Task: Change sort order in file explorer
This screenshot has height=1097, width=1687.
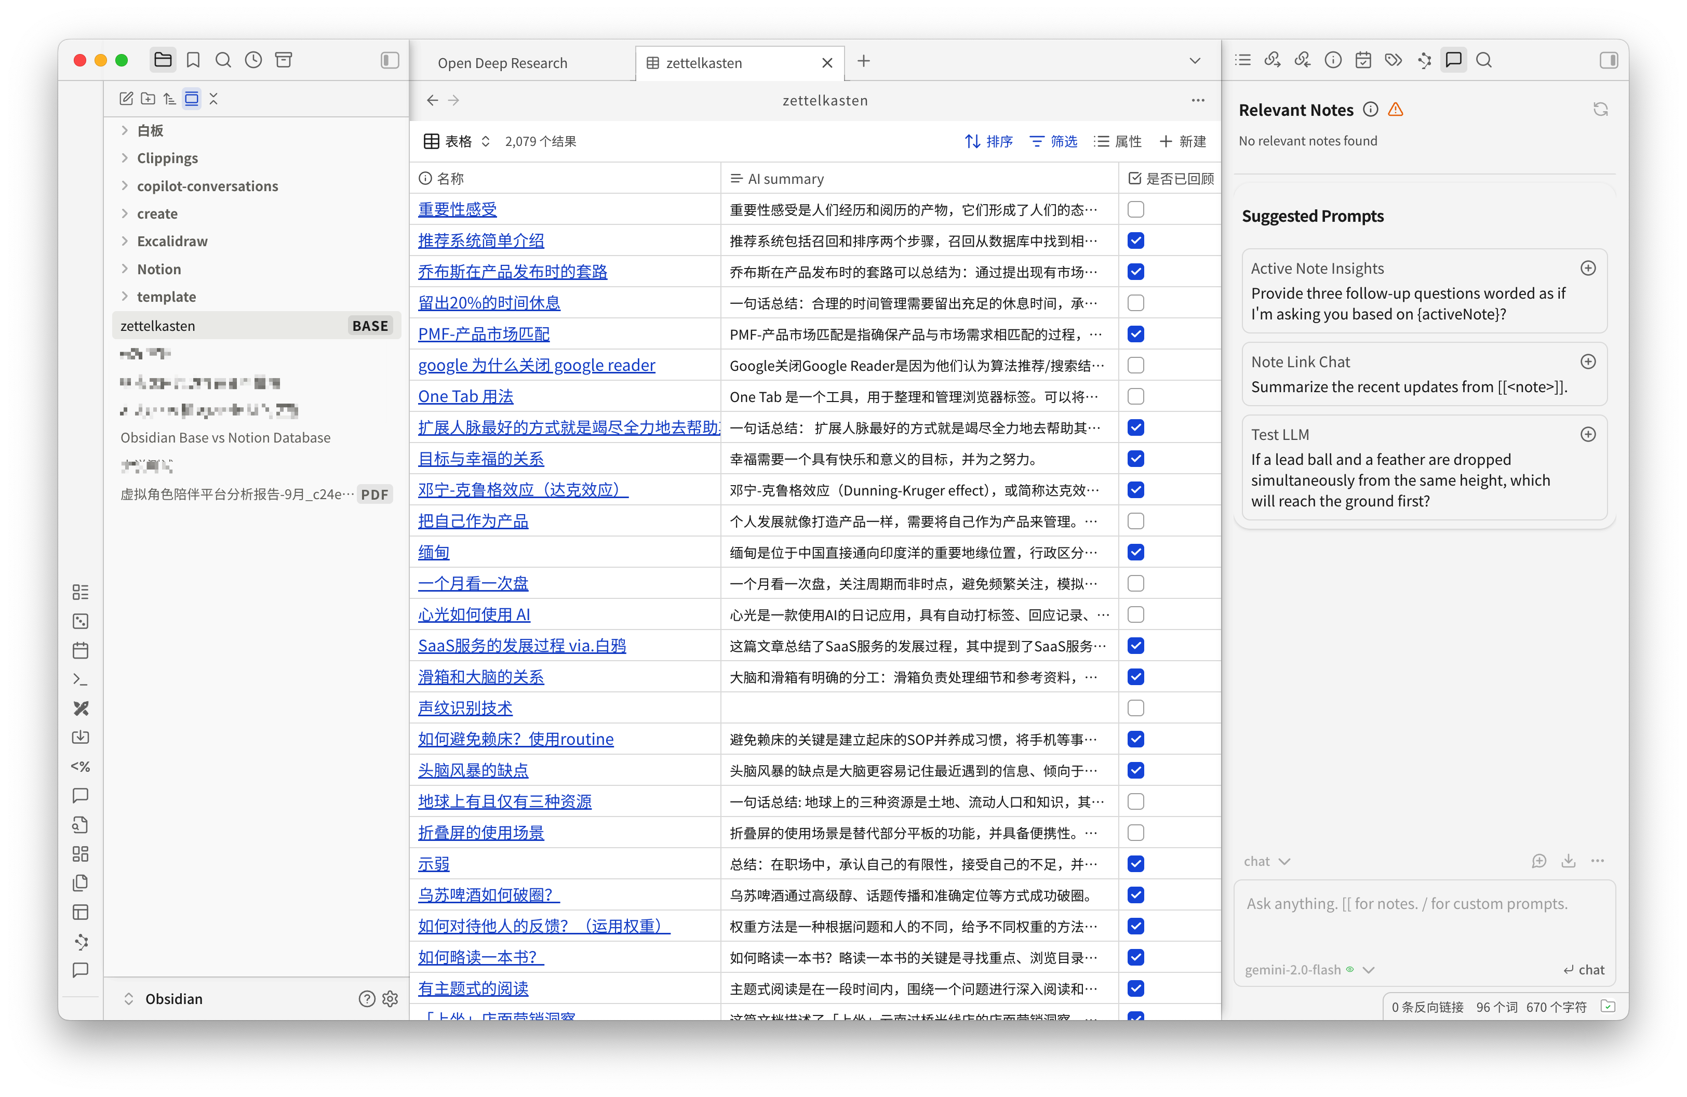Action: (x=169, y=99)
